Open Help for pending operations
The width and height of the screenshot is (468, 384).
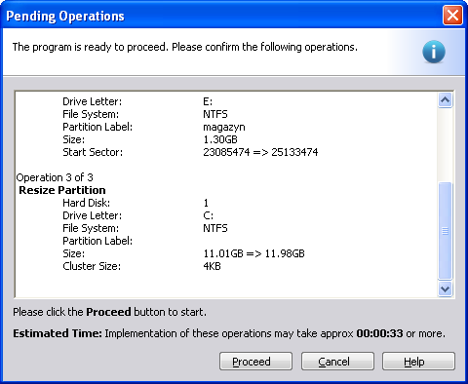[418, 362]
